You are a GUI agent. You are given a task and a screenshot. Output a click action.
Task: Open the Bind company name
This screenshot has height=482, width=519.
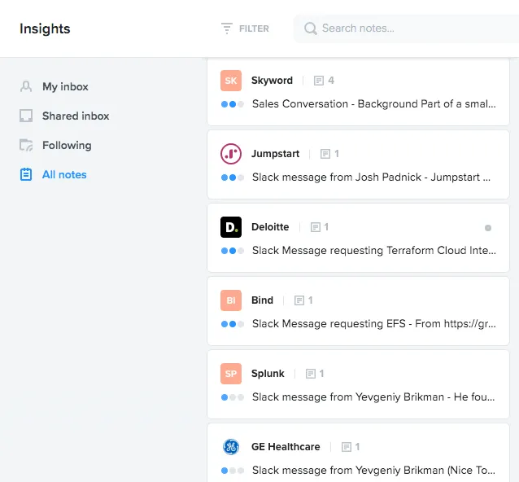click(x=262, y=300)
